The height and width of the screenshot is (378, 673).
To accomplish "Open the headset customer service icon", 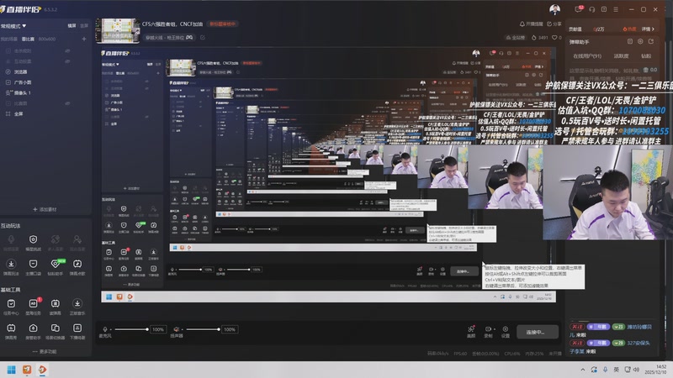I will 592,9.
